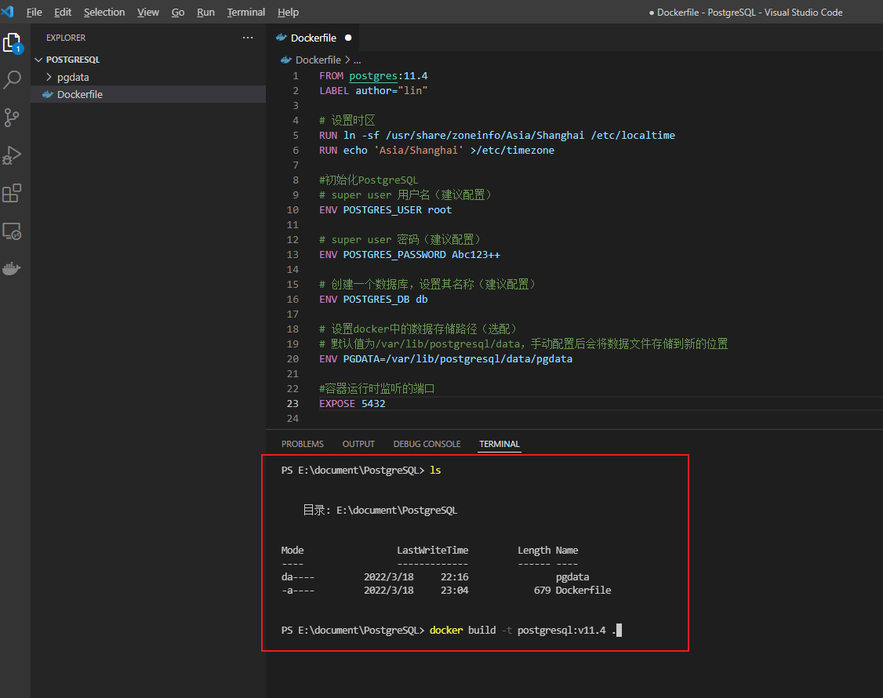Screen dimensions: 883x698
Task: Select Dockerfile in the file explorer
Action: [x=80, y=94]
